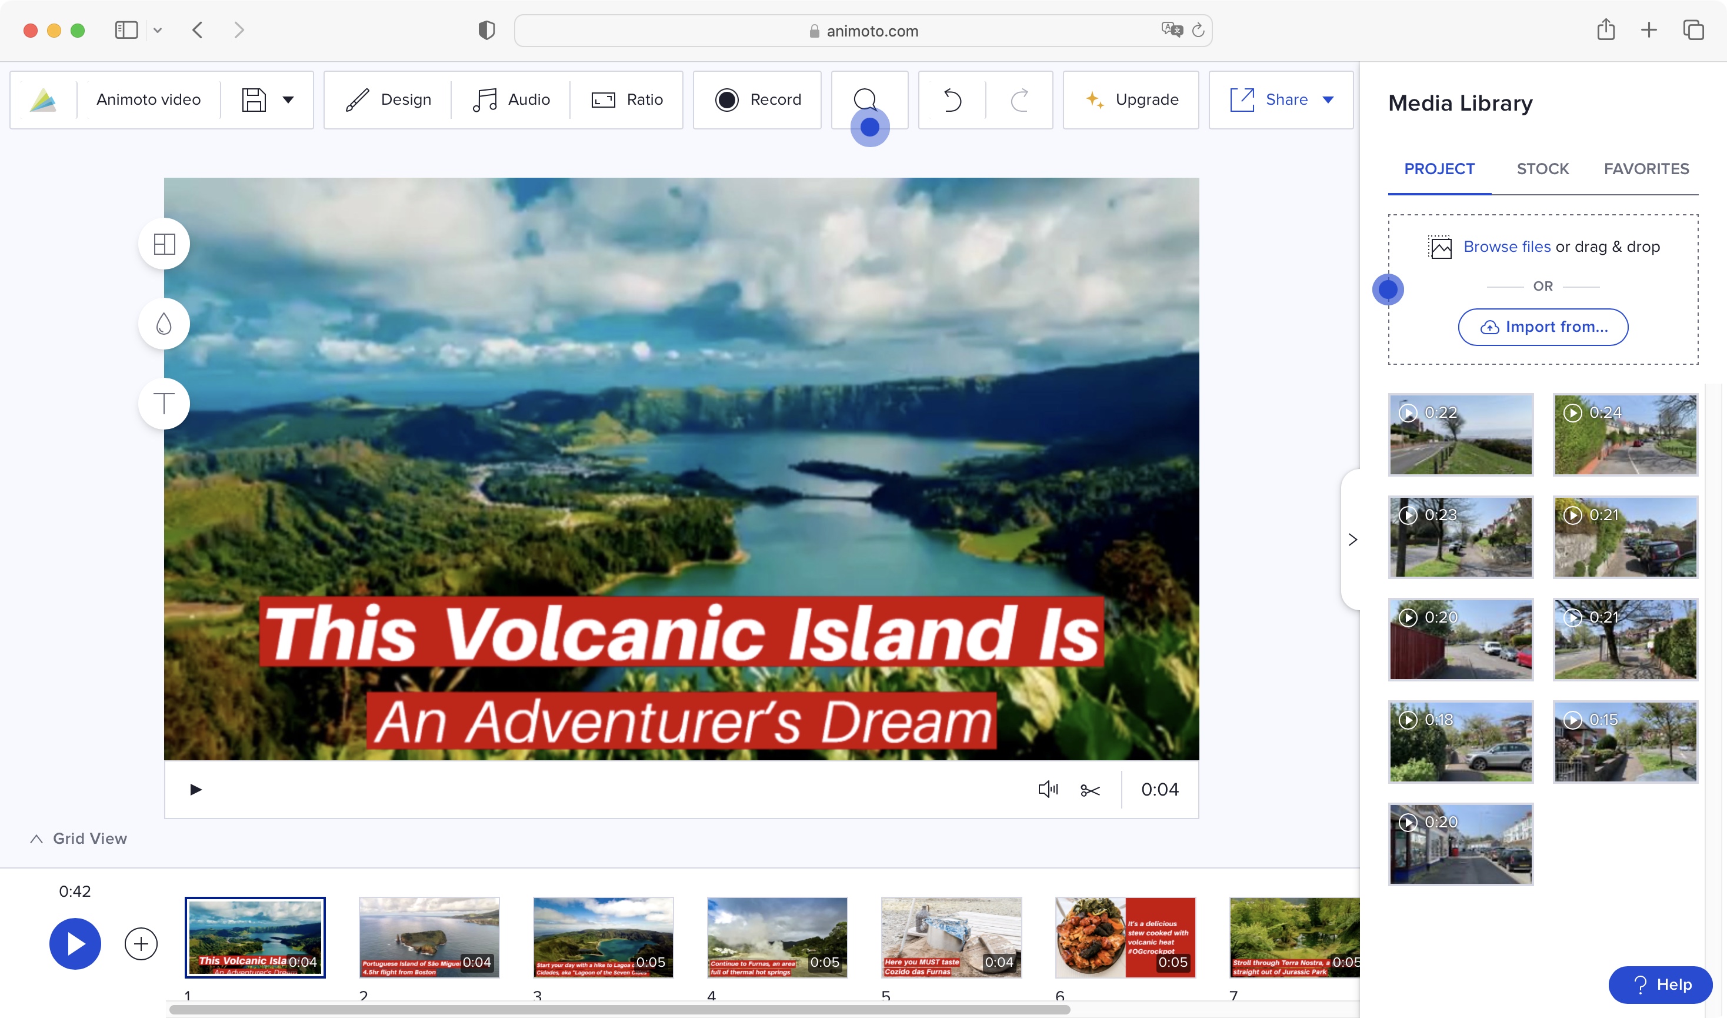The height and width of the screenshot is (1018, 1727).
Task: Open the save dropdown arrow
Action: [288, 99]
